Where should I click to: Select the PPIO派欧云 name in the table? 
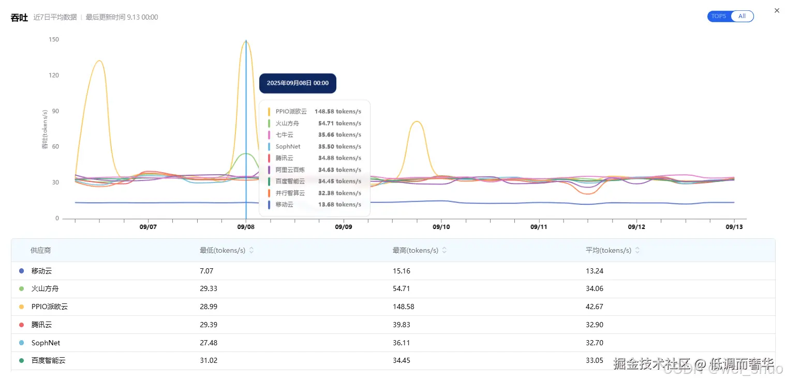pyautogui.click(x=50, y=307)
